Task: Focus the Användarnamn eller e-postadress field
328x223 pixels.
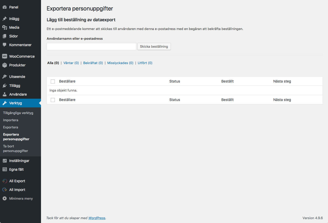Action: 91,46
